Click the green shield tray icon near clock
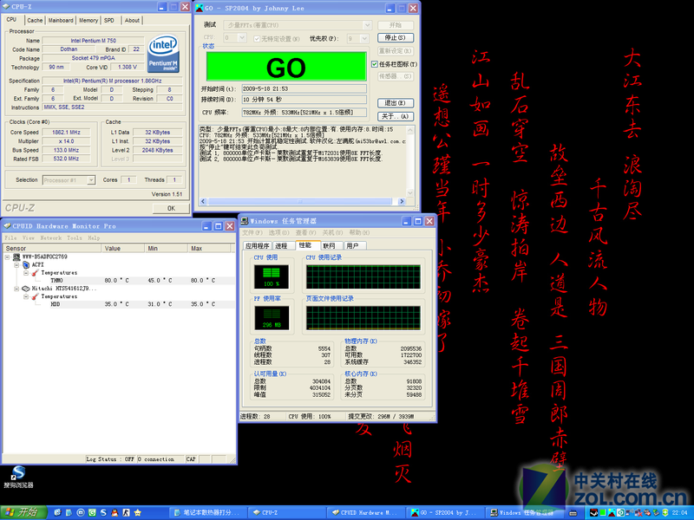694x520 pixels. click(x=665, y=513)
